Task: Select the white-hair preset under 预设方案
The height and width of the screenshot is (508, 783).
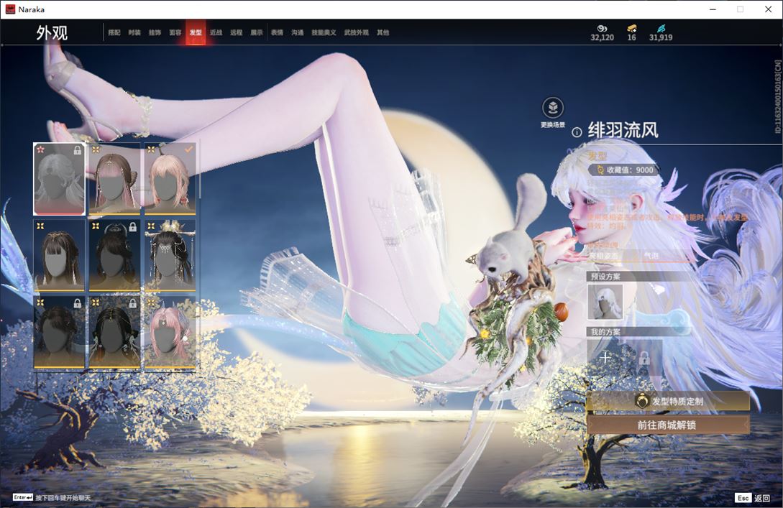Action: [605, 301]
